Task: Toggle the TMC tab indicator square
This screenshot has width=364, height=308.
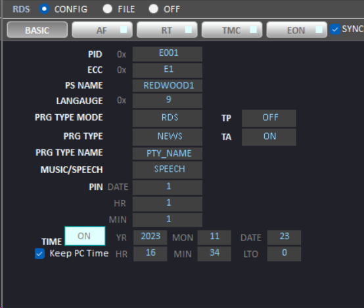Action: [254, 29]
